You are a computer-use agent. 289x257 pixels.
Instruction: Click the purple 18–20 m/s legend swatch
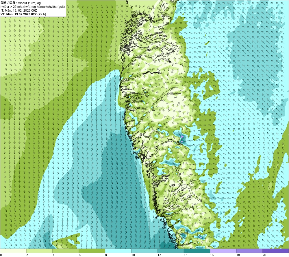250,251
